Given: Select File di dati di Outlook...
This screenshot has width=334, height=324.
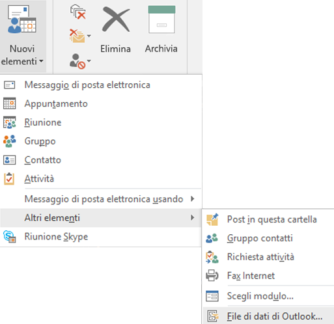Looking at the screenshot, I should [x=268, y=316].
